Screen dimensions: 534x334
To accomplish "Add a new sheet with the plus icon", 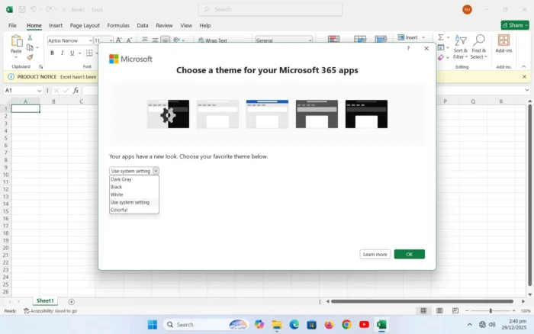I will (x=72, y=302).
